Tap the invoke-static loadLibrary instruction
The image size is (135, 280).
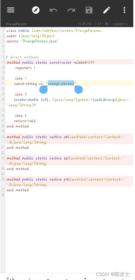tap(71, 100)
